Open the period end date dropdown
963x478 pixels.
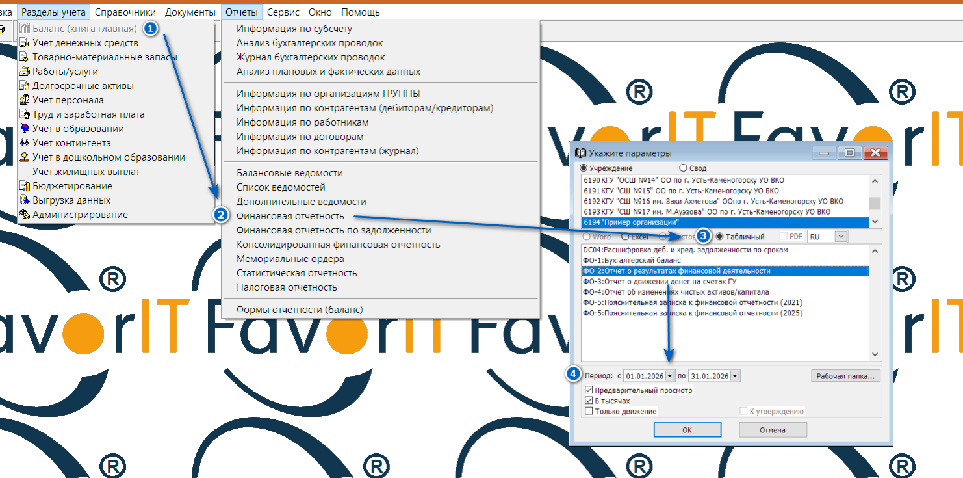coord(734,376)
